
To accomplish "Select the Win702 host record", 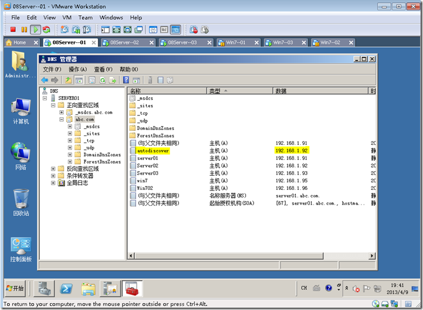I will point(145,188).
